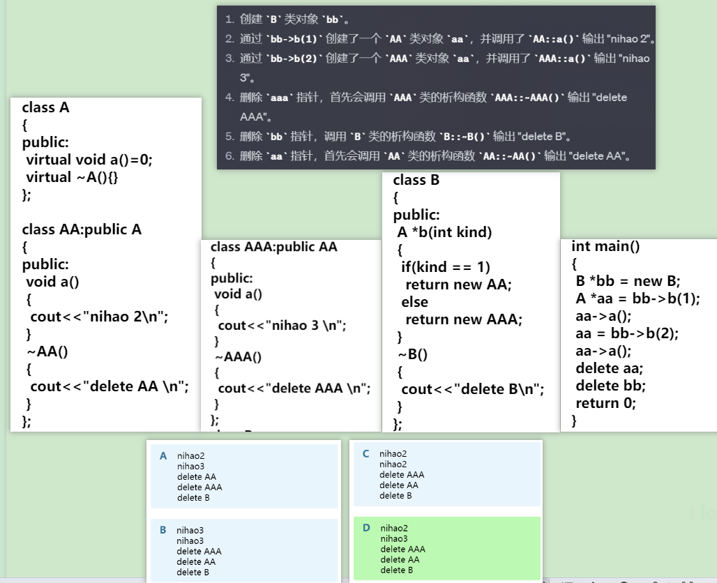717x583 pixels.
Task: Click the 'virtual void a()=0;' line
Action: [x=89, y=160]
